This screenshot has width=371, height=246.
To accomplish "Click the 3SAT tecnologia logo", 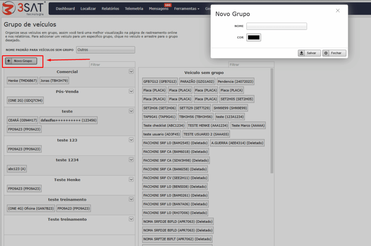I will pyautogui.click(x=24, y=8).
